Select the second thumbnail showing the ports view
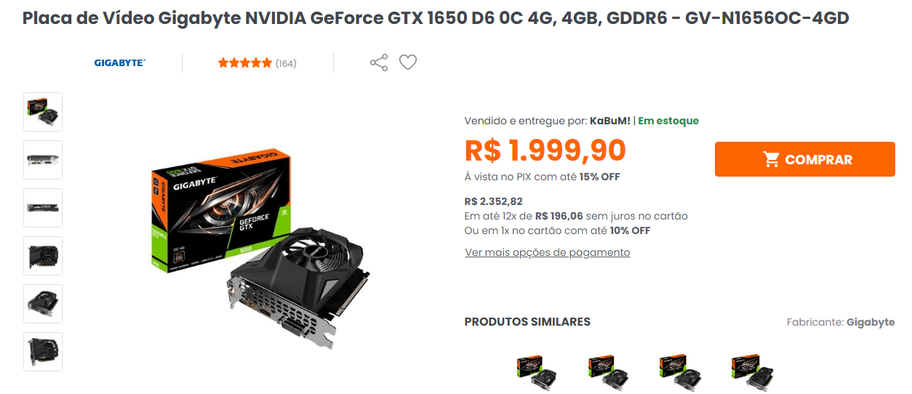Screen dimensions: 912x394 [x=43, y=160]
